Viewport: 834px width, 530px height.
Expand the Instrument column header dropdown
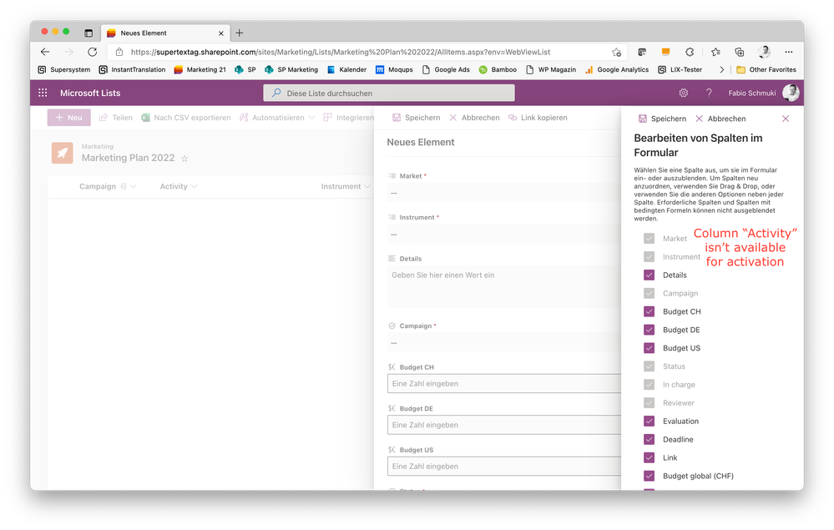[x=367, y=187]
